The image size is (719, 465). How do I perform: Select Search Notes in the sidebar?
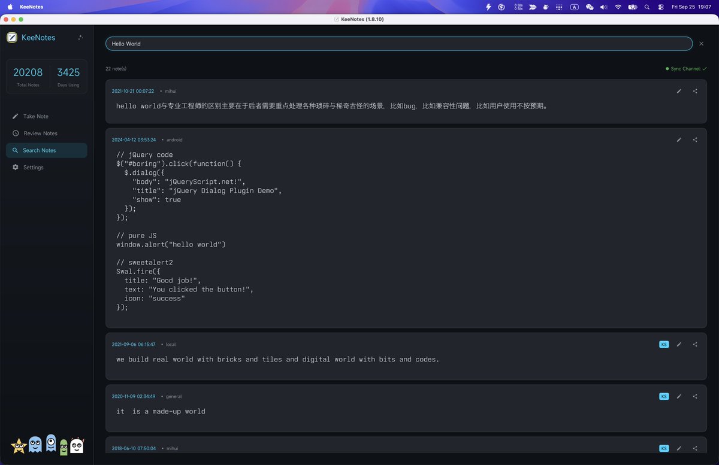[46, 150]
